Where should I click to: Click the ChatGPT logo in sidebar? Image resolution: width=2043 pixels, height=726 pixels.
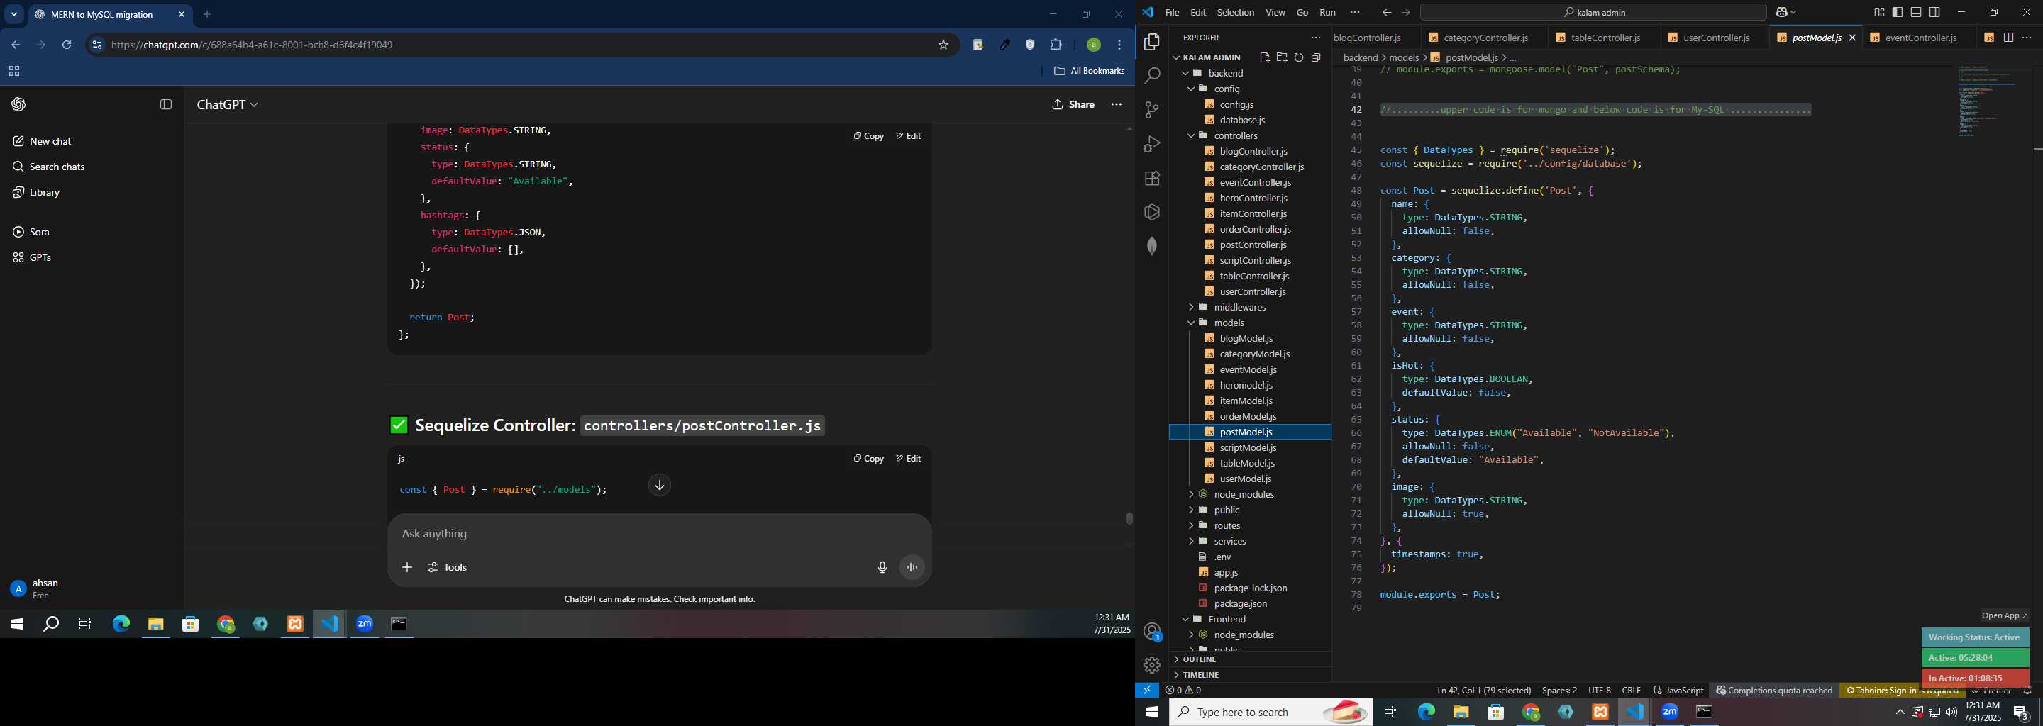pyautogui.click(x=19, y=105)
